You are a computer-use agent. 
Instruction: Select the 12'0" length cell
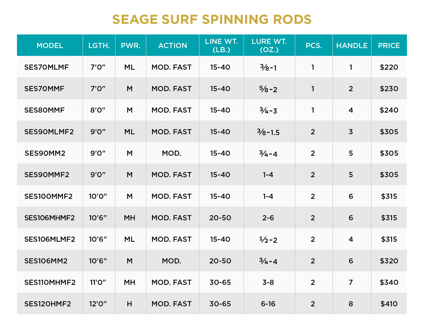98,304
